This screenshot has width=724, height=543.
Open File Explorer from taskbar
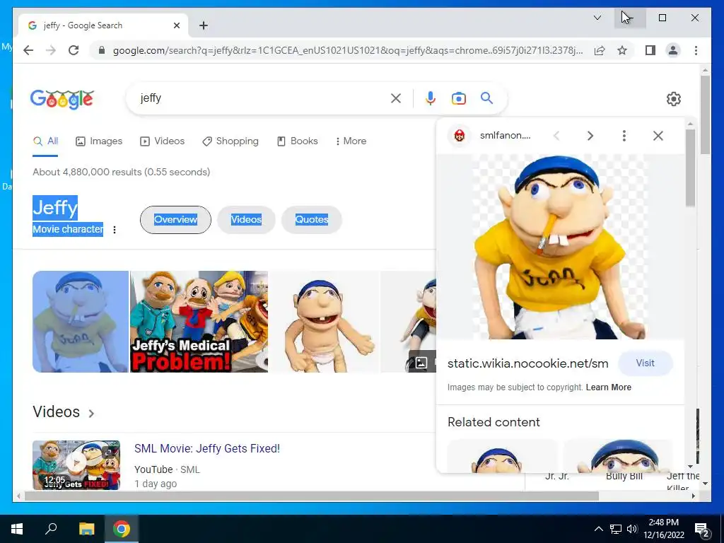tap(86, 529)
